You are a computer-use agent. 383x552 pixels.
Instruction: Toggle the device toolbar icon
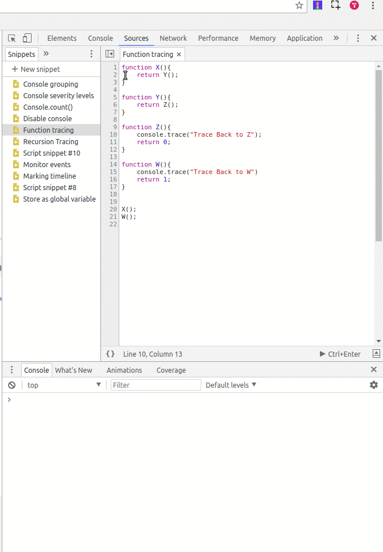click(27, 38)
